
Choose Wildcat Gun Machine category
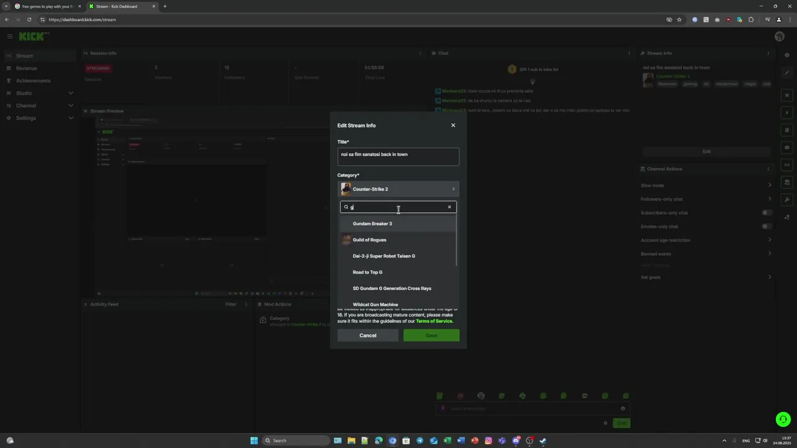click(x=398, y=304)
